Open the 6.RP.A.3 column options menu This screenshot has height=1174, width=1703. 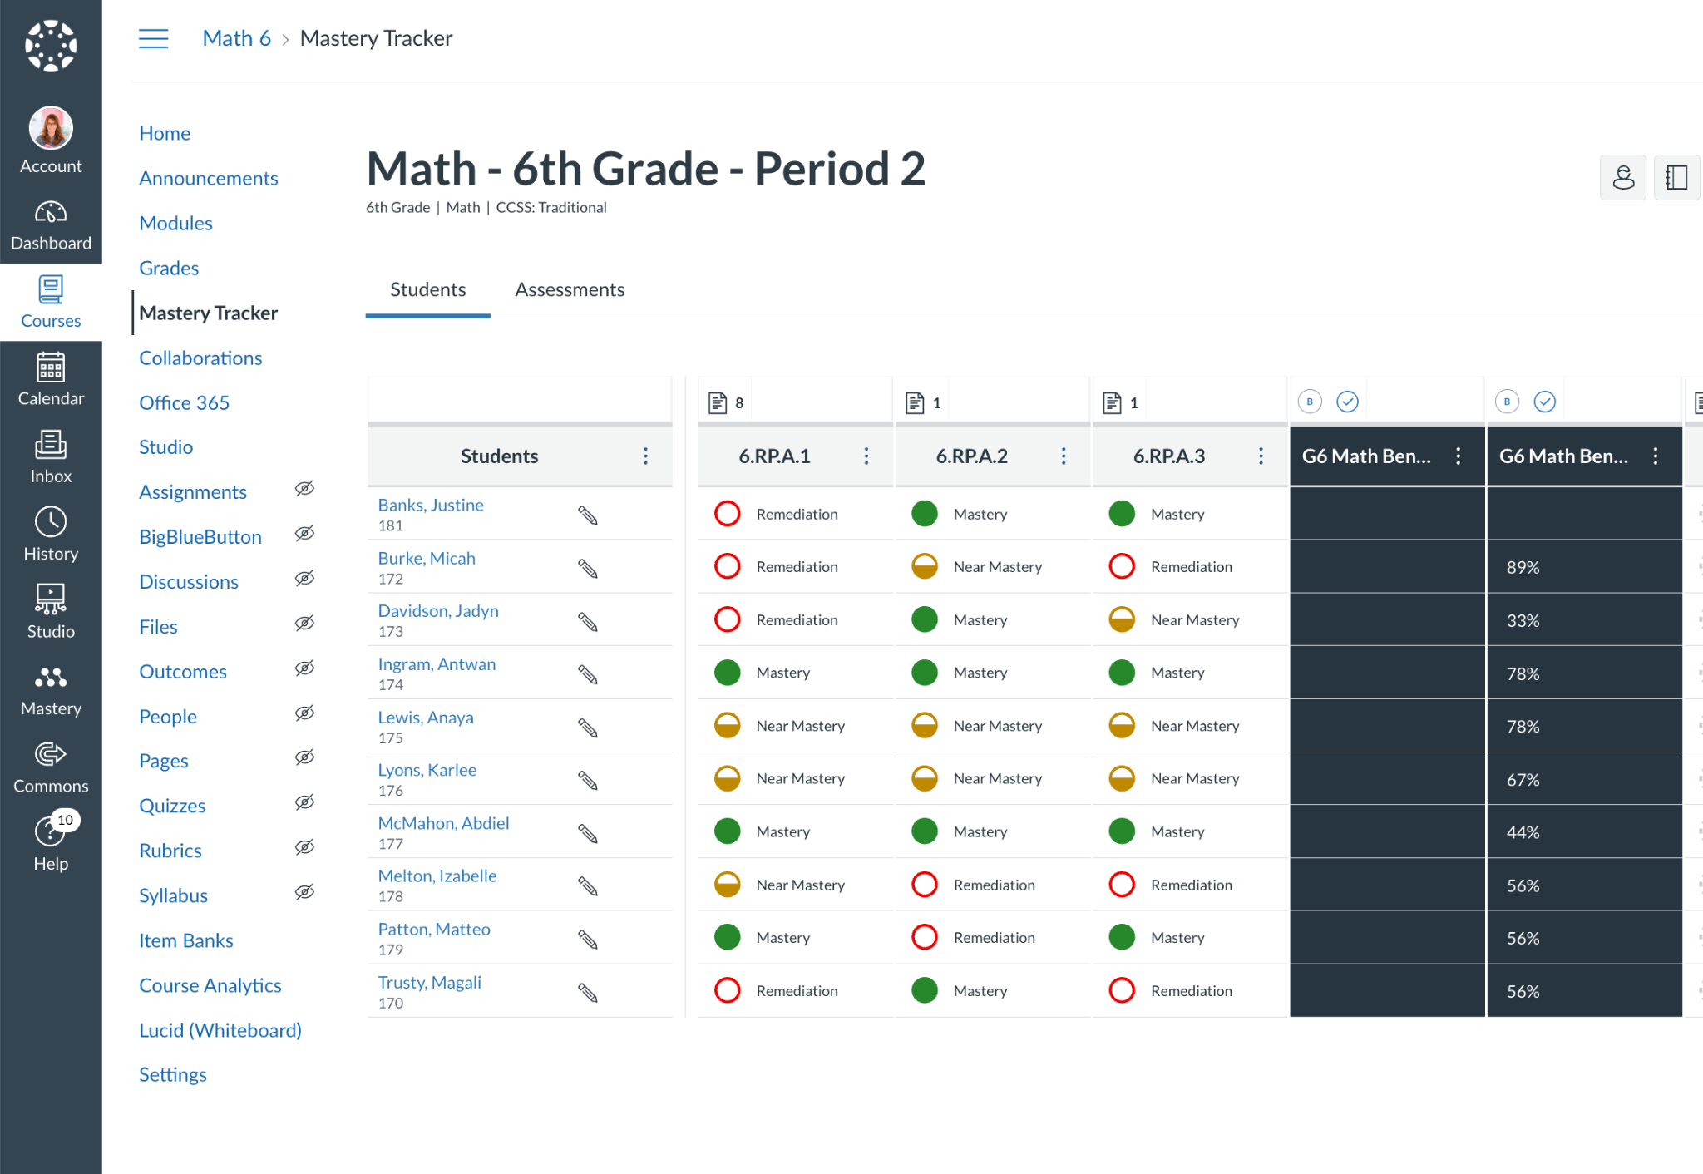click(x=1261, y=456)
